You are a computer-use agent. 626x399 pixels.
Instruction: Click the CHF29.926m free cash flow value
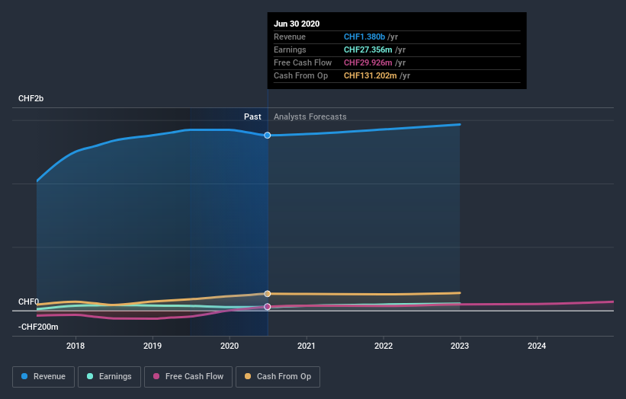click(368, 62)
